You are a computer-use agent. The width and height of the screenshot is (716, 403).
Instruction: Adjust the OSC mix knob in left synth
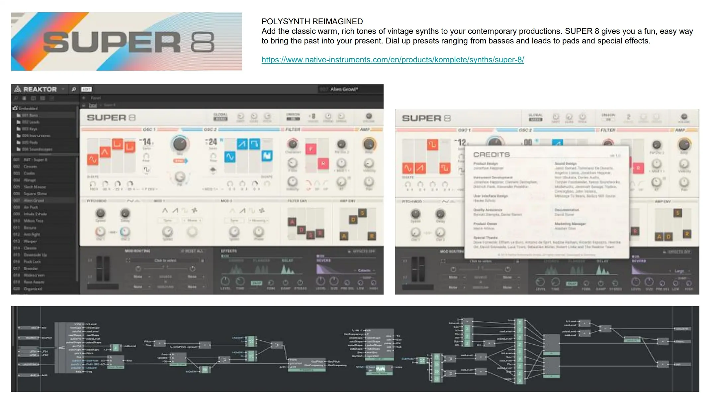pos(180,144)
